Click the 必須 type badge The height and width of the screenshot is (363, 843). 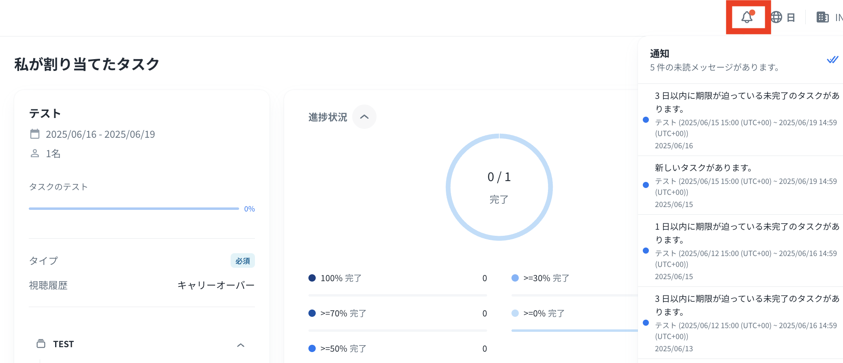click(242, 261)
